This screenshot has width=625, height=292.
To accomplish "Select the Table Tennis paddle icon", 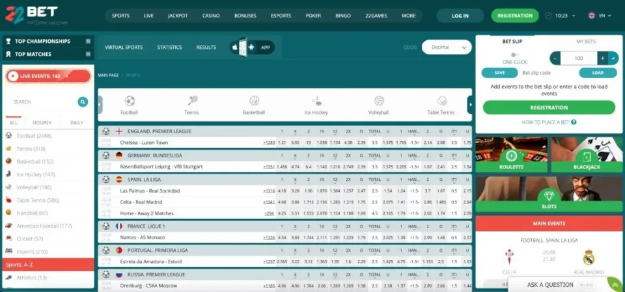I will coord(441,101).
